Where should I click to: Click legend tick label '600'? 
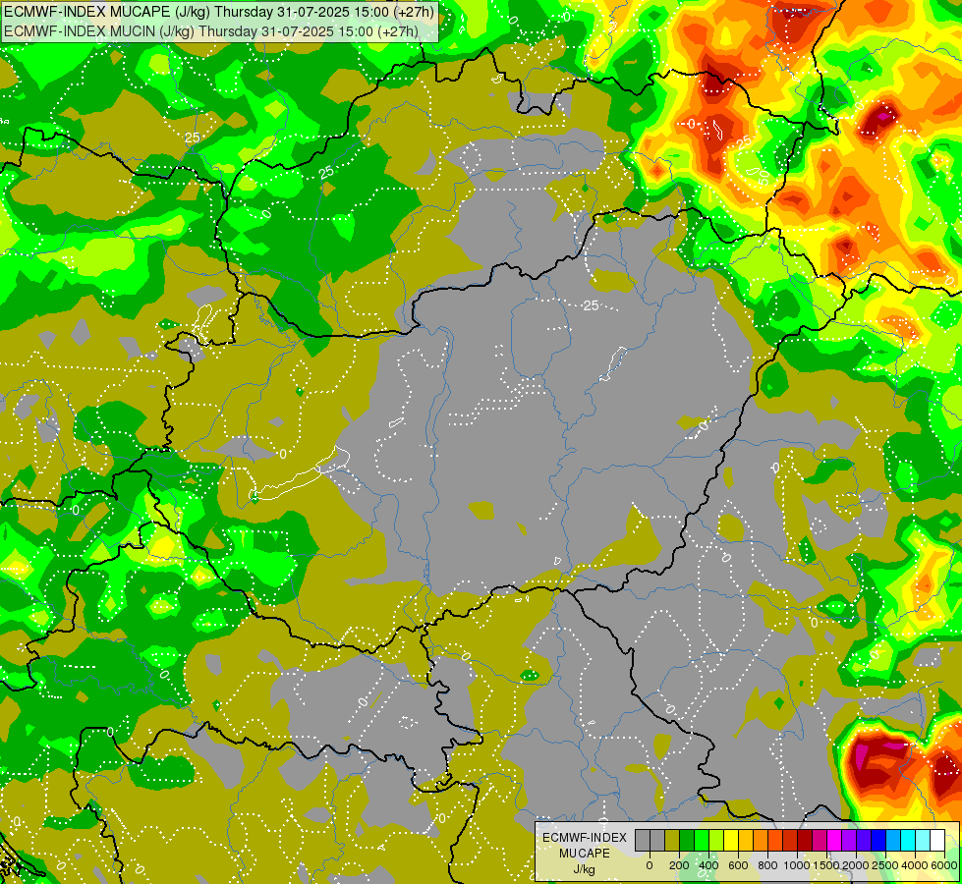click(738, 865)
